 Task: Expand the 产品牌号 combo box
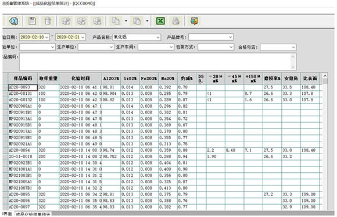tap(231, 37)
